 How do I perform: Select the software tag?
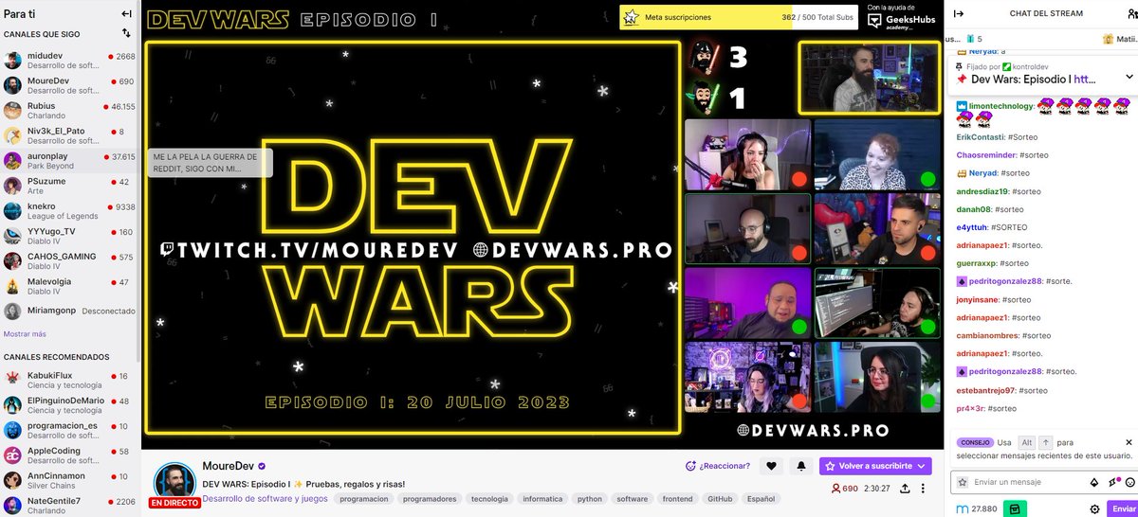[x=633, y=498]
